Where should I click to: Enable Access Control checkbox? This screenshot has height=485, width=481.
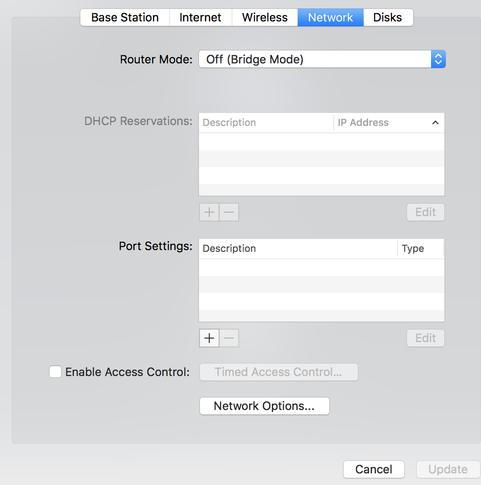coord(55,372)
